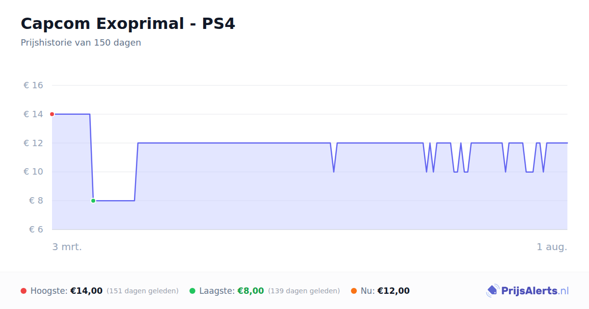
Task: Click the 1 aug. end date label
Action: pos(552,247)
